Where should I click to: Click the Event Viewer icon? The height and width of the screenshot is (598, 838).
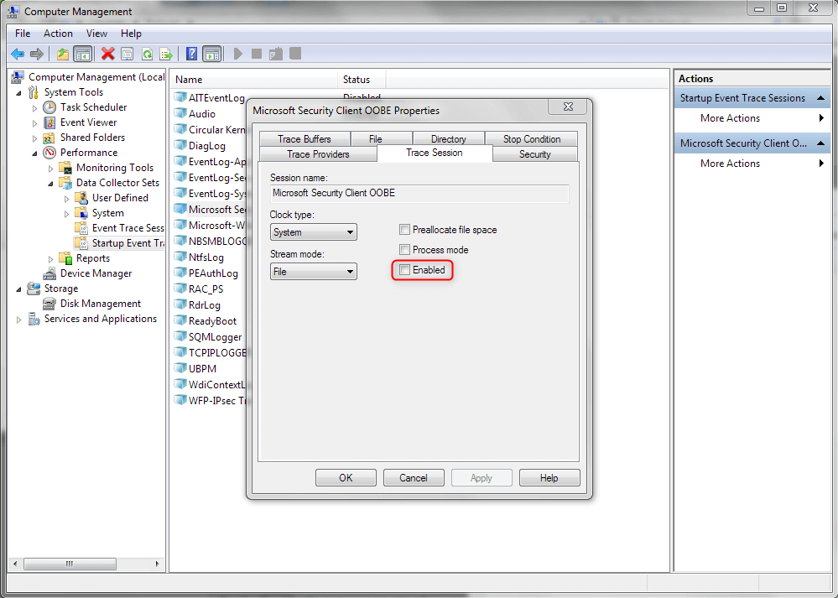pyautogui.click(x=50, y=122)
